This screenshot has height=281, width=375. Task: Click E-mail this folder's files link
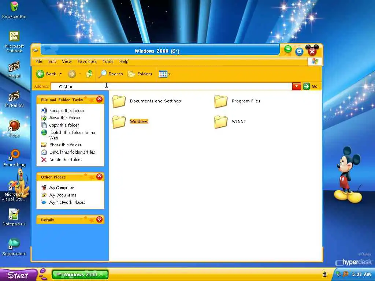72,152
